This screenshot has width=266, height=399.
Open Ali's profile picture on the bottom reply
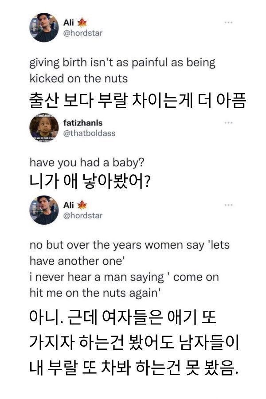44,210
